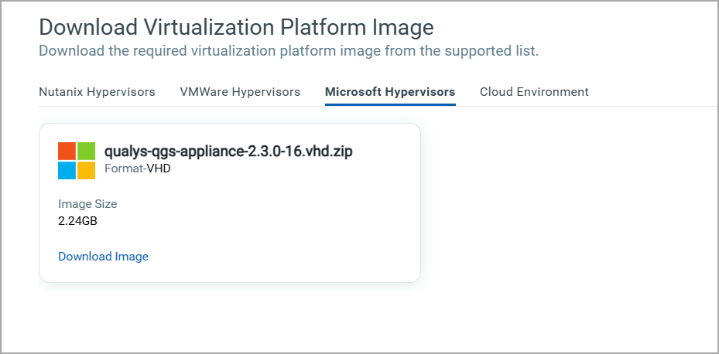Click the Download Image link
The height and width of the screenshot is (354, 719).
pos(103,257)
